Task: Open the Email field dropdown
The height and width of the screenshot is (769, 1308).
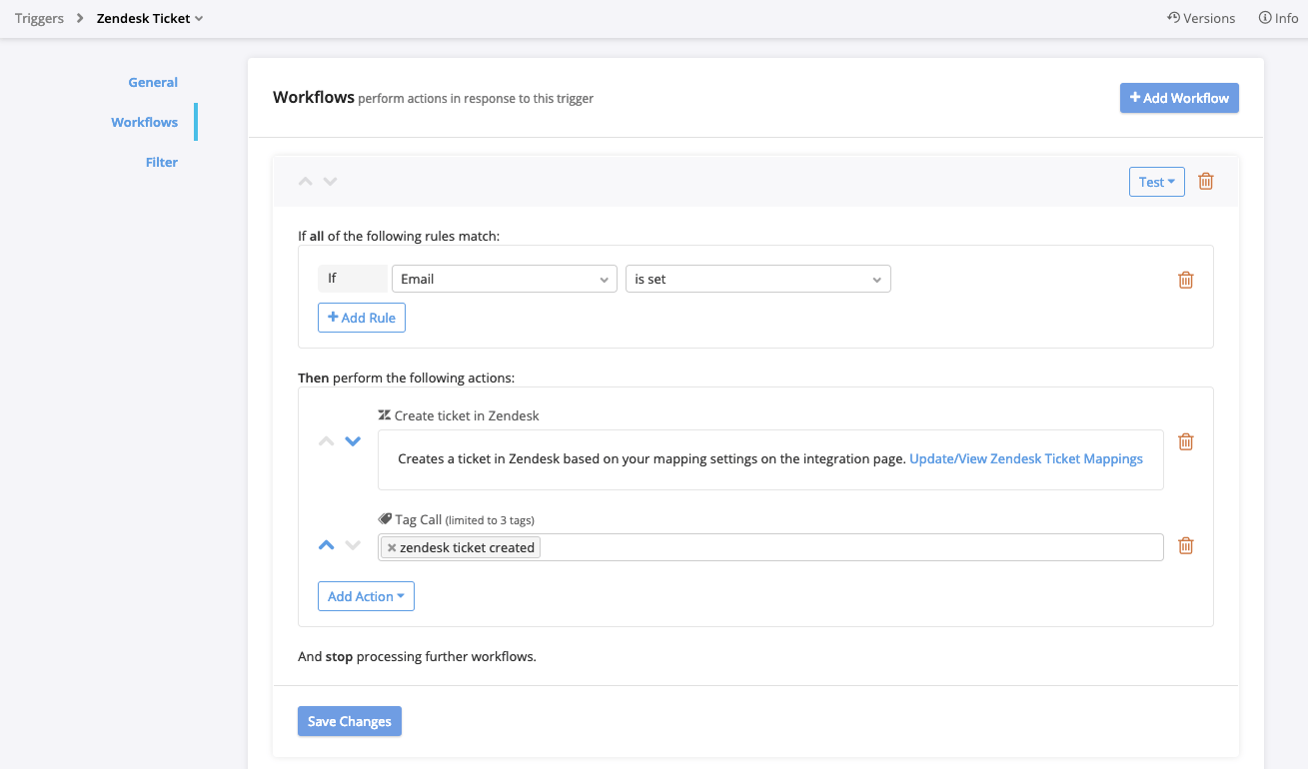Action: [x=504, y=279]
